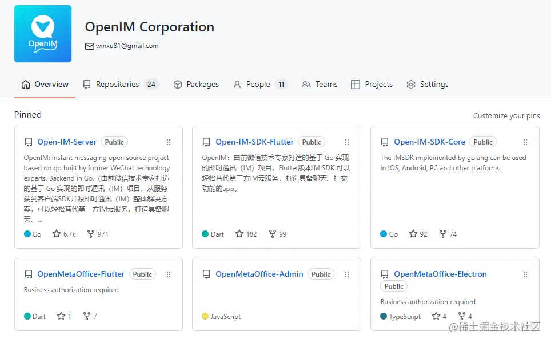
Task: Open the 6.7k stargazers of Open-IM-Server
Action: tap(64, 234)
